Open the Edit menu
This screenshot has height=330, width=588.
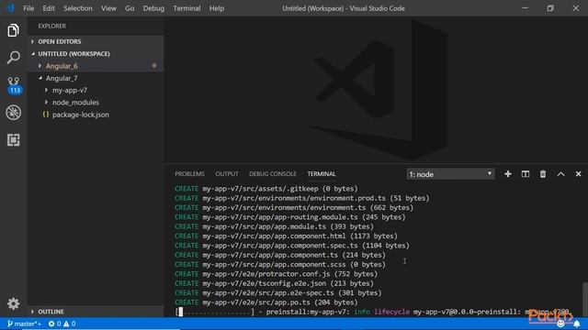coord(49,8)
